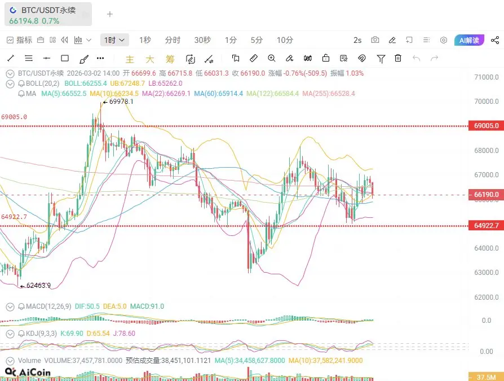Click the filter funnel icon
The width and height of the screenshot is (504, 381).
coord(381,59)
